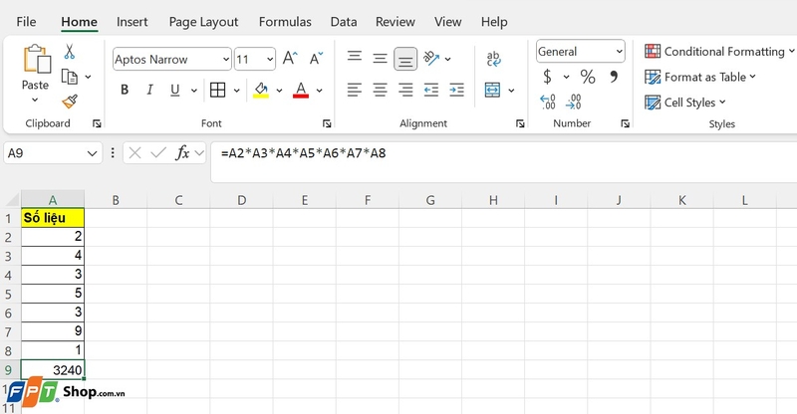Click in the formula bar text
The image size is (797, 414).
click(303, 153)
